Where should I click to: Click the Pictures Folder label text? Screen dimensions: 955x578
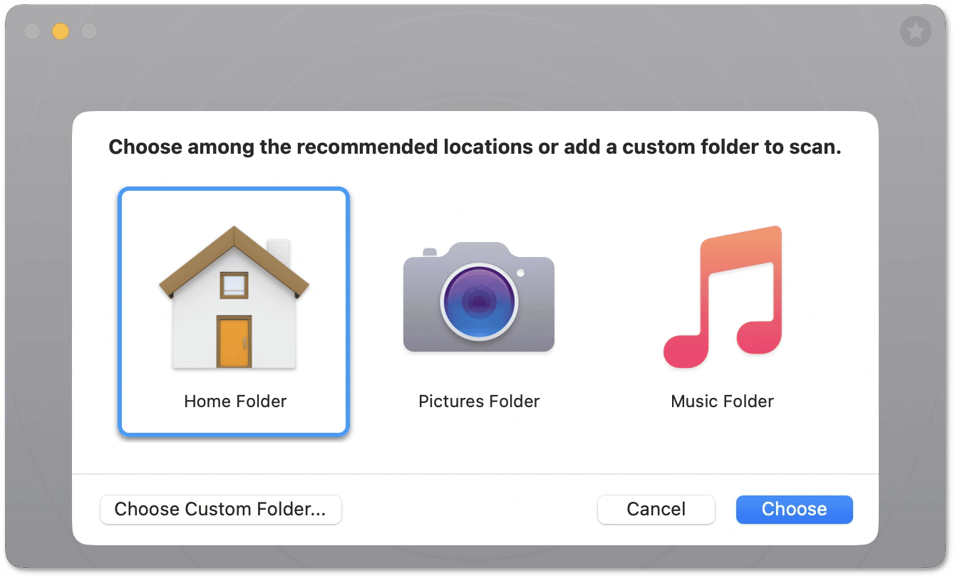click(478, 401)
